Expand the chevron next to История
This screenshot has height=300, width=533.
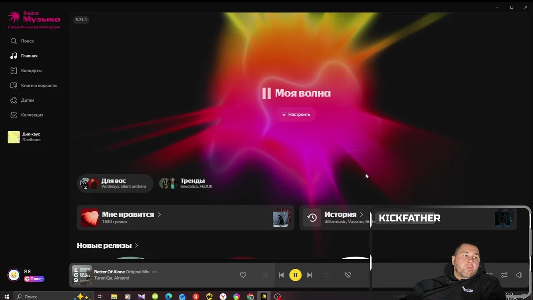[361, 215]
